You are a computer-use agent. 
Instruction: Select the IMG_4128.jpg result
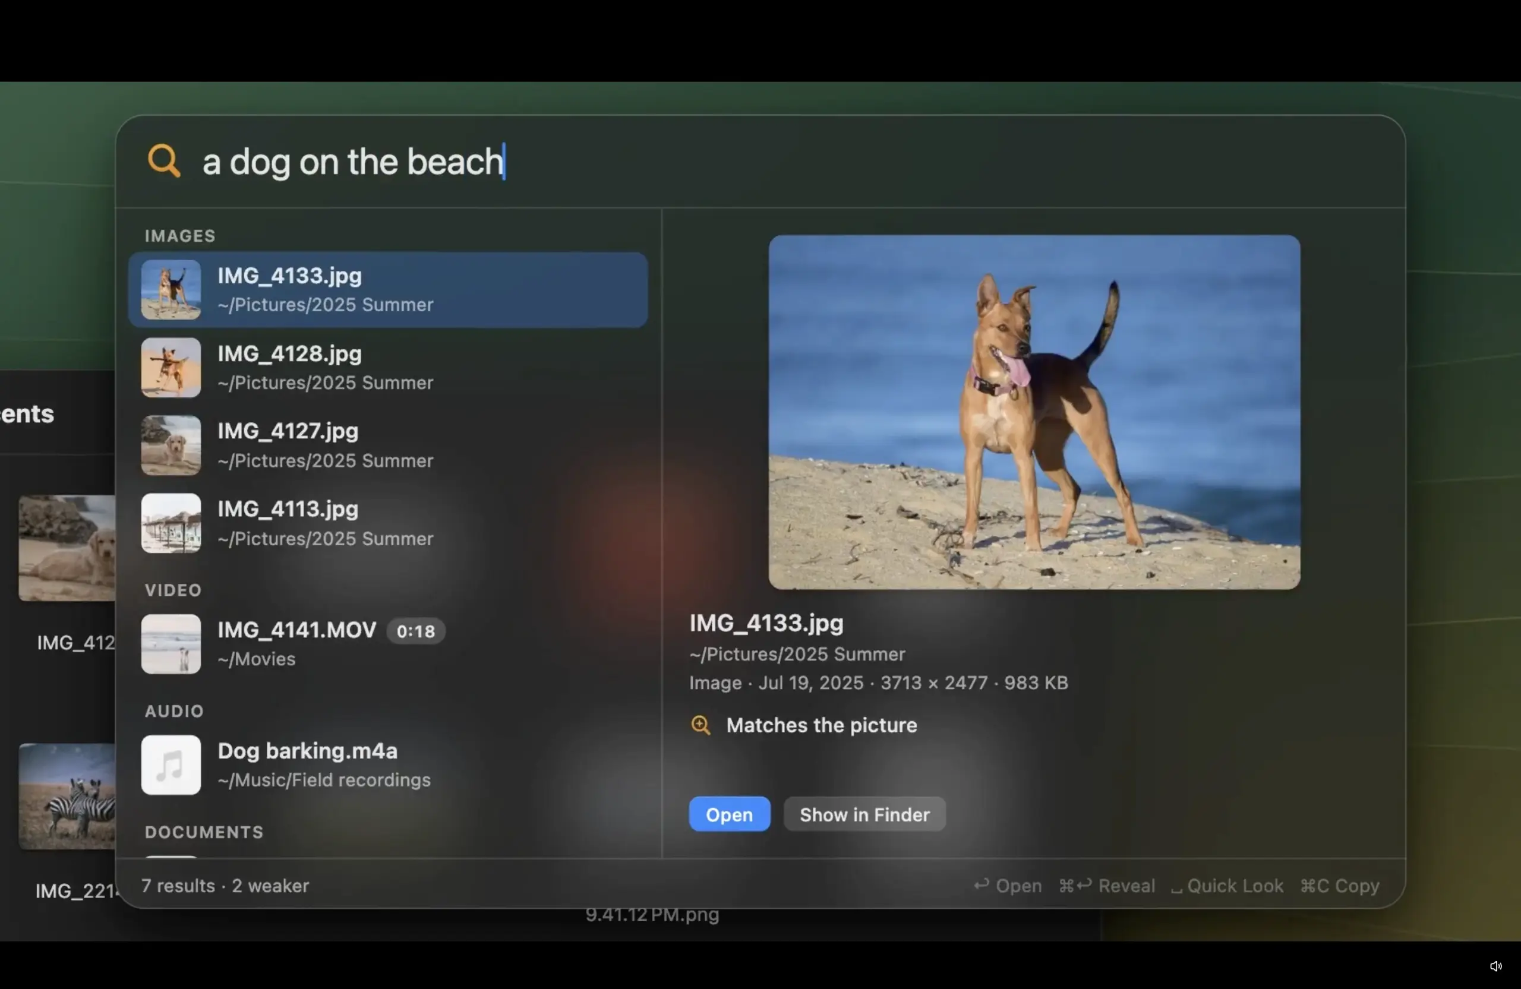[388, 368]
